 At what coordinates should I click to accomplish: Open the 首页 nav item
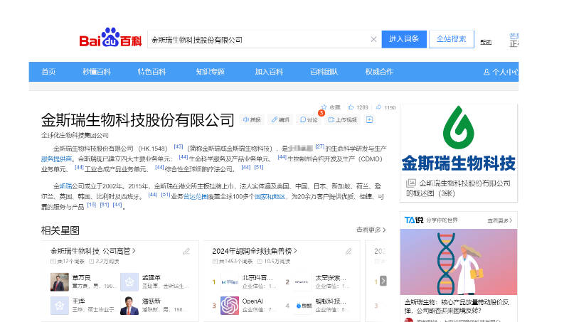click(48, 72)
